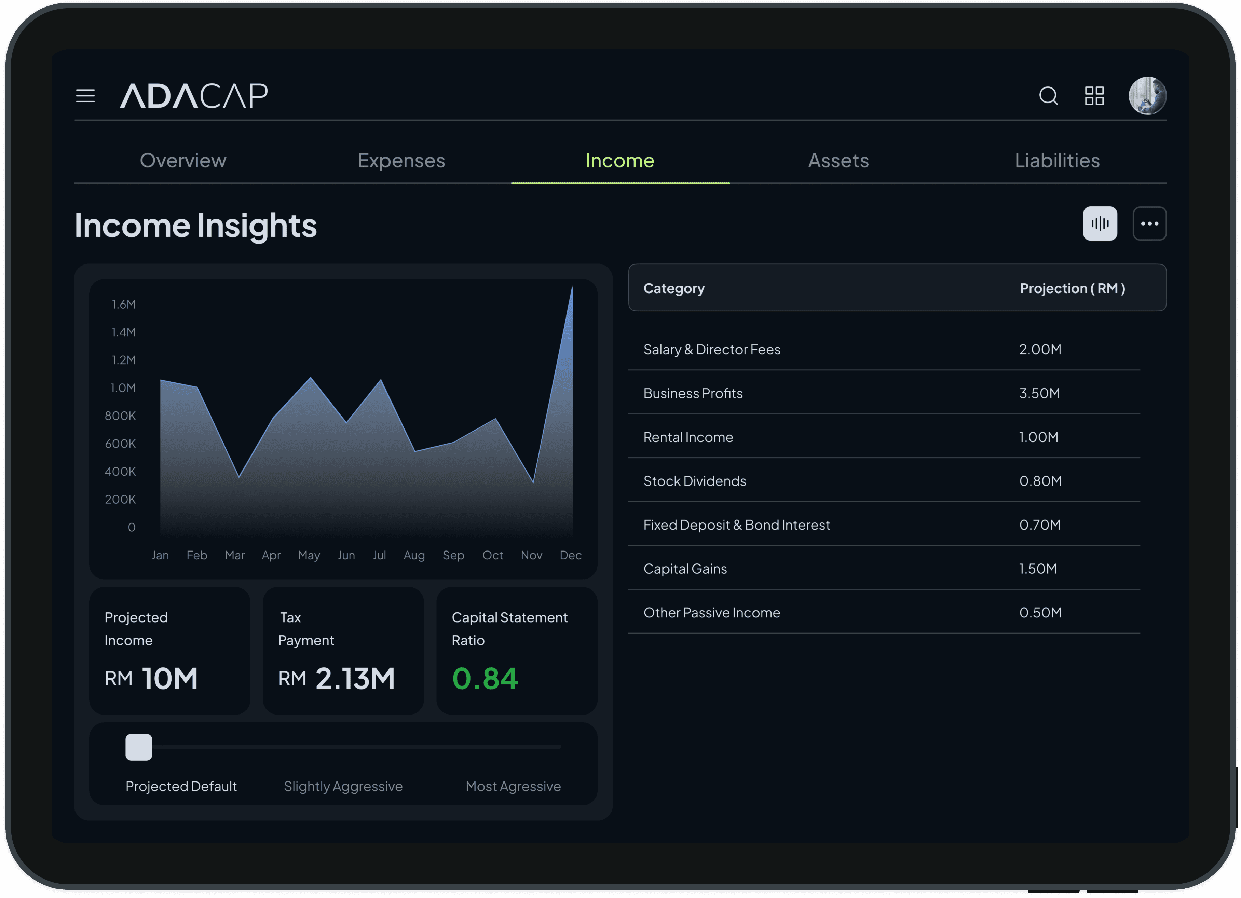Click the user profile avatar

1147,96
